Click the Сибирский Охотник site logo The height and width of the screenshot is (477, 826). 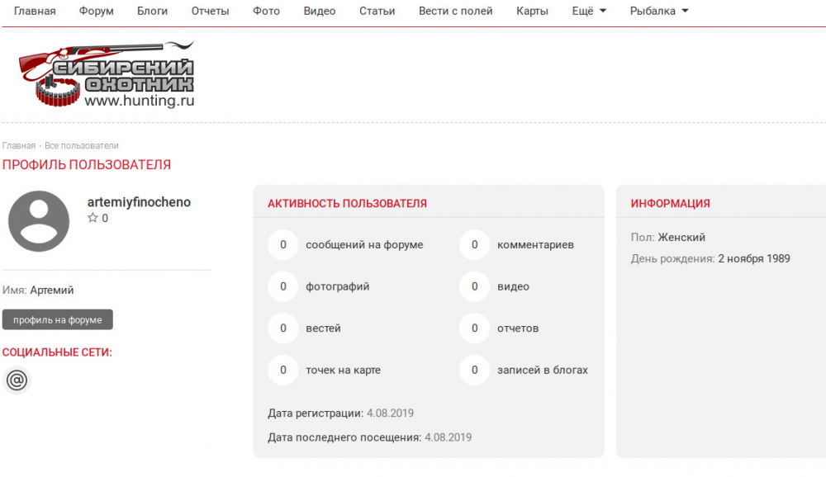(x=107, y=75)
